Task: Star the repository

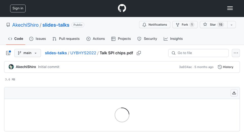Action: point(213,25)
